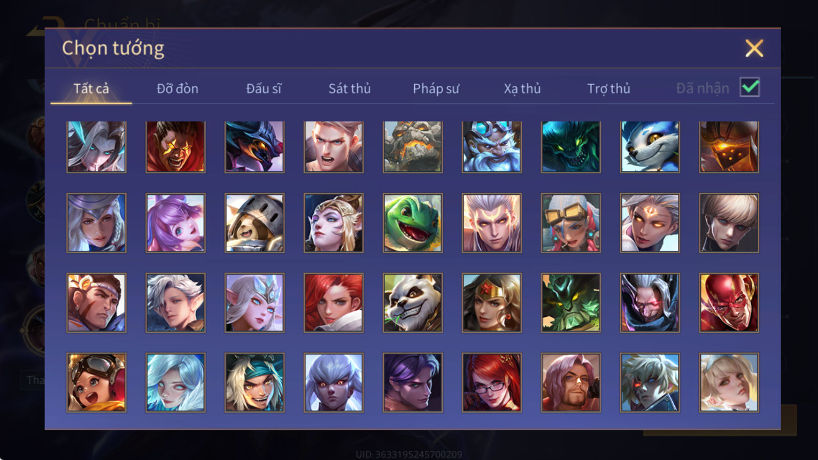This screenshot has width=818, height=460.
Task: Select the red-haired woman wearing glasses
Action: coord(492,382)
